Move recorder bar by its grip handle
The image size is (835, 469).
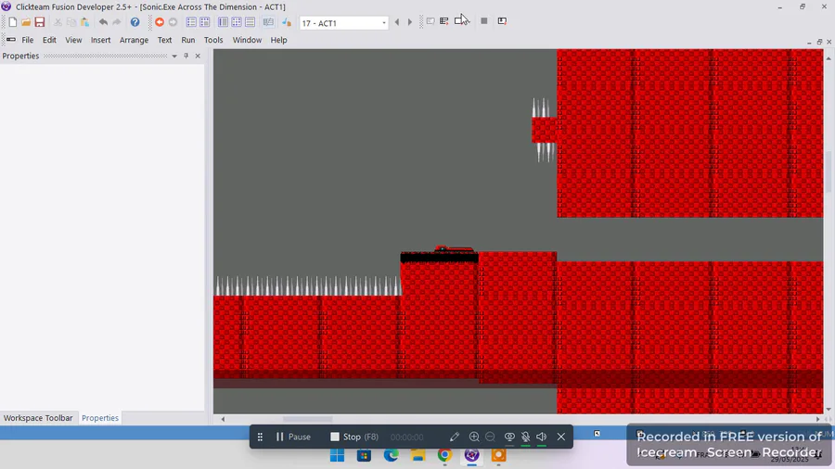click(x=260, y=437)
